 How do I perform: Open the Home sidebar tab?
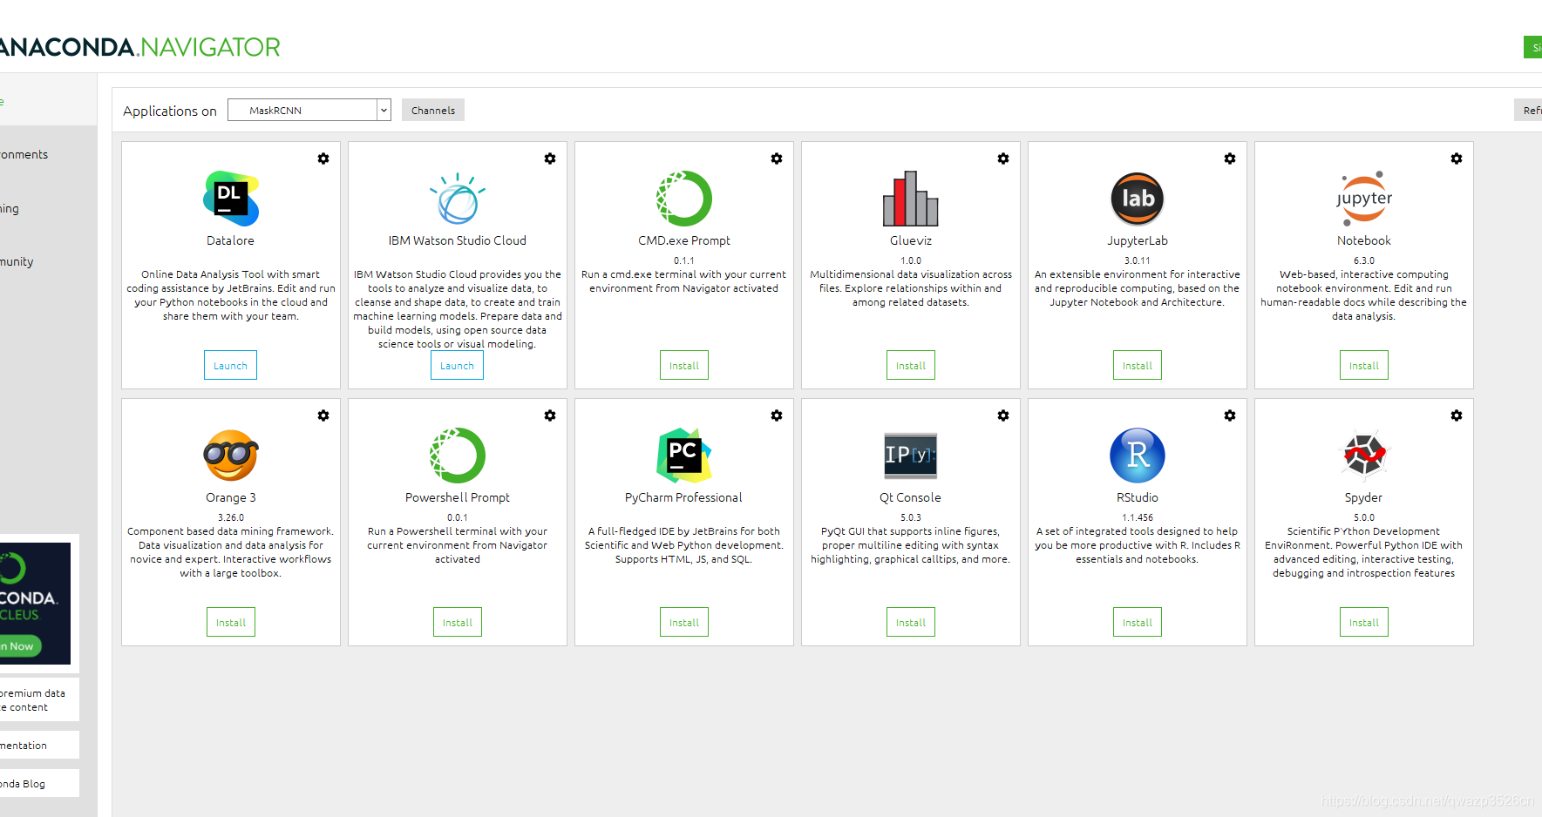(x=48, y=100)
